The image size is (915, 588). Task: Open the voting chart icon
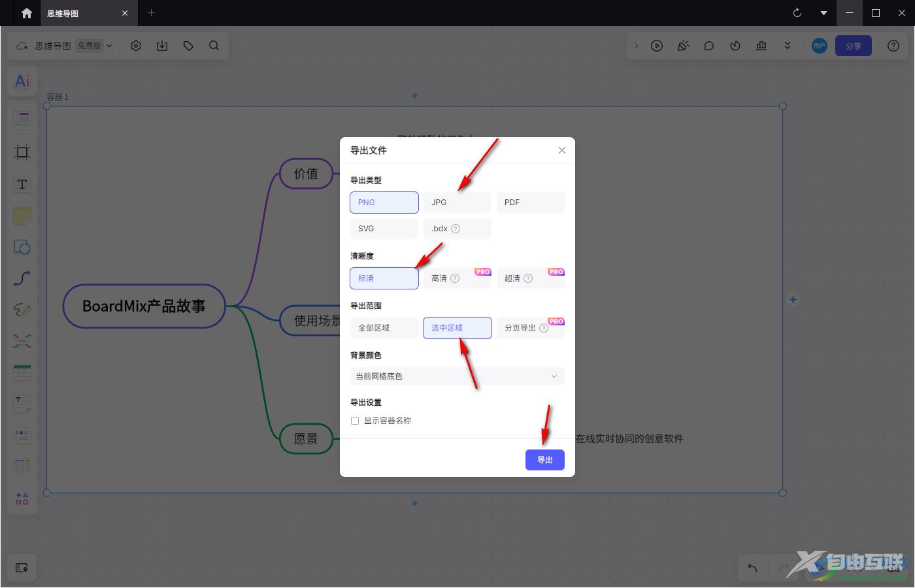[761, 46]
